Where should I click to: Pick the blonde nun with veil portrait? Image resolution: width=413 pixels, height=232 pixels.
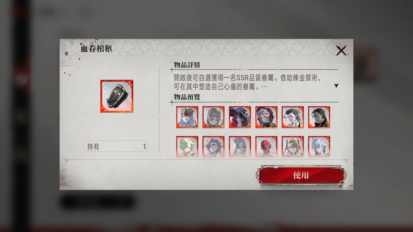pos(293,147)
